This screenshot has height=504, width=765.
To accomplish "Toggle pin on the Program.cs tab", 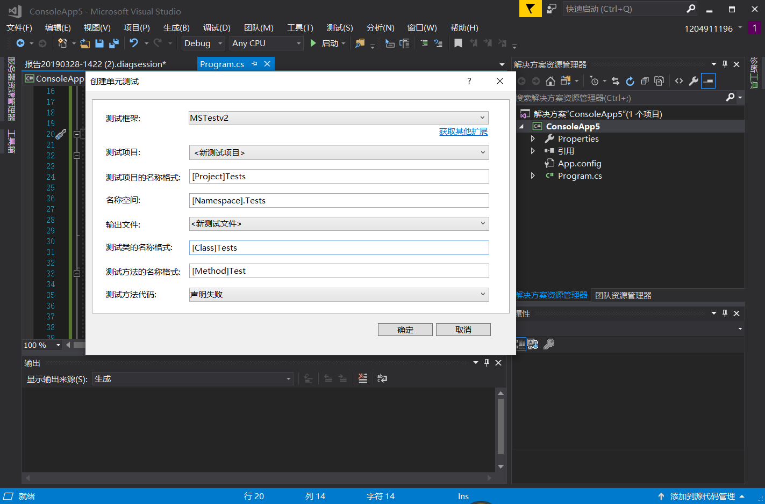I will pos(254,64).
